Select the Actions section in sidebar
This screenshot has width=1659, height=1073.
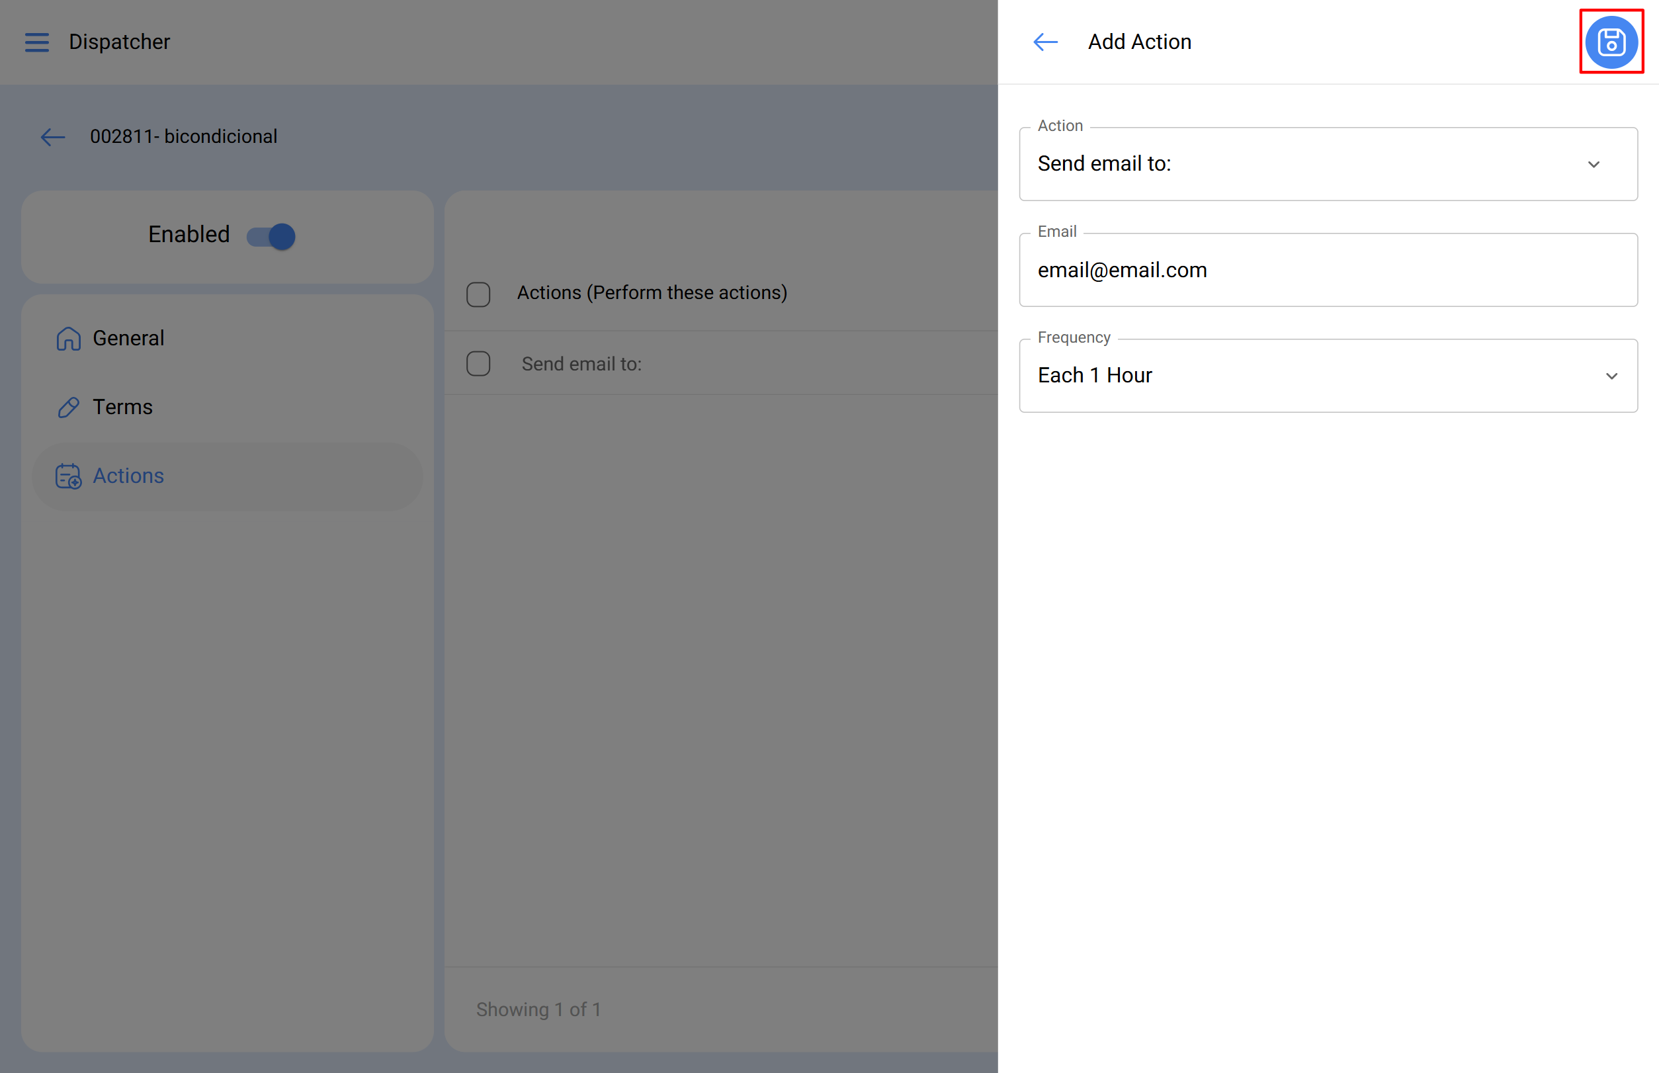pos(128,476)
